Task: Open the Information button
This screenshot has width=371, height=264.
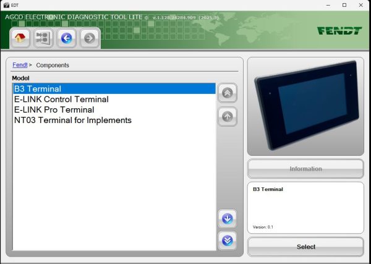Action: coord(305,169)
